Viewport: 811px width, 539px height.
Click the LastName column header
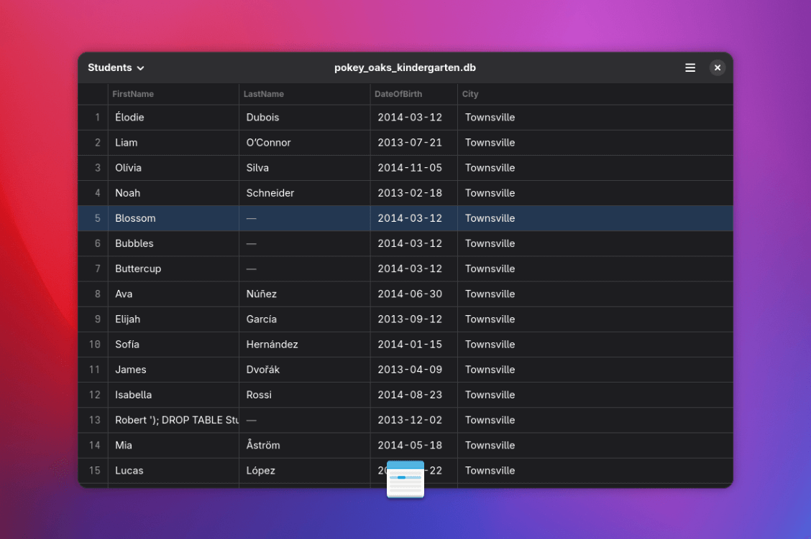pyautogui.click(x=264, y=94)
